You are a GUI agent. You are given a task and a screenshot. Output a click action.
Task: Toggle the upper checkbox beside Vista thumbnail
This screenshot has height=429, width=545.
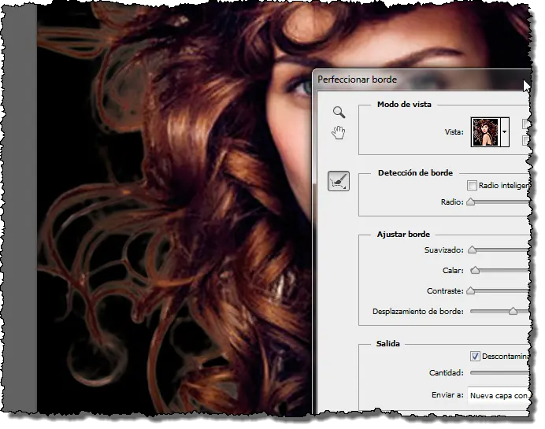526,124
